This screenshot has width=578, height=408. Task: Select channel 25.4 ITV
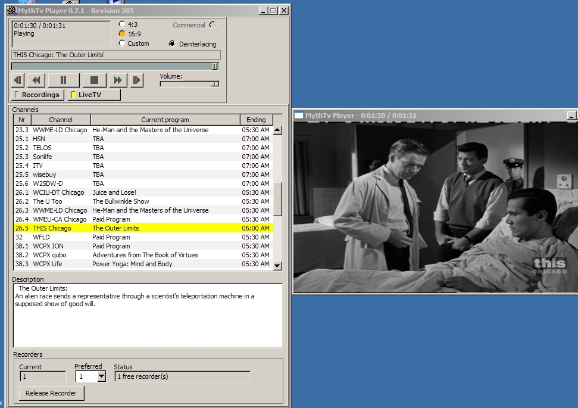[x=143, y=166]
